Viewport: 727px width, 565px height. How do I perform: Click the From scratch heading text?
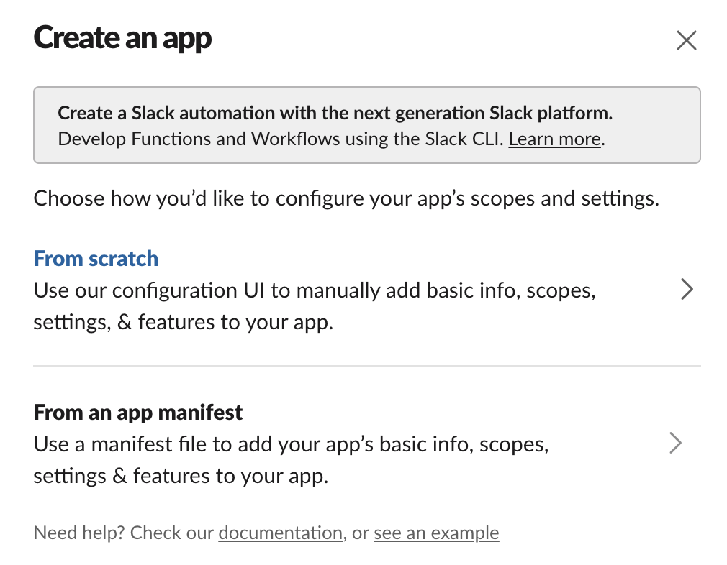coord(96,258)
